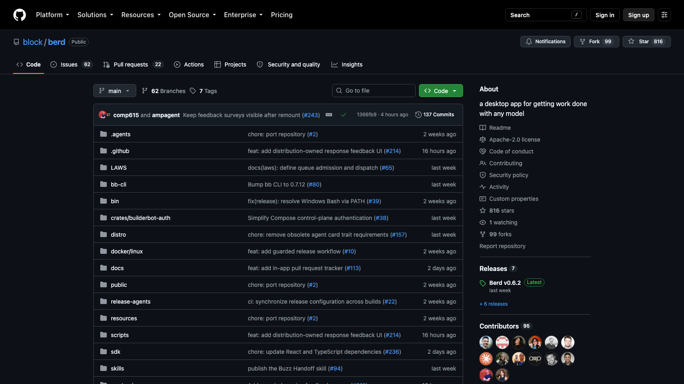Expand the Platform menu
The width and height of the screenshot is (684, 384).
52,15
